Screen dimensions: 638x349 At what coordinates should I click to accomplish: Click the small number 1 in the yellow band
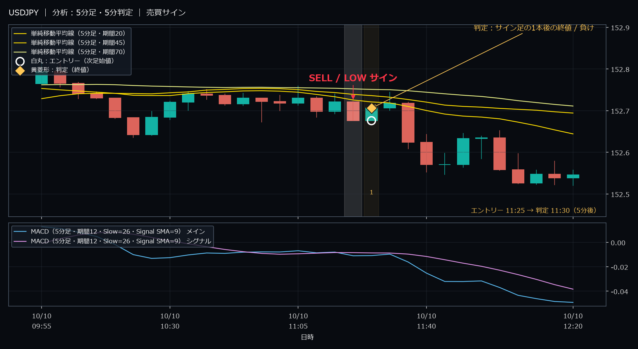coord(371,192)
